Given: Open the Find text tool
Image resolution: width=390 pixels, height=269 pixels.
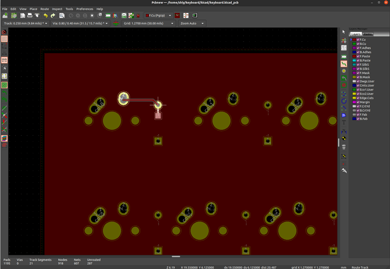Looking at the screenshot, I should point(62,15).
